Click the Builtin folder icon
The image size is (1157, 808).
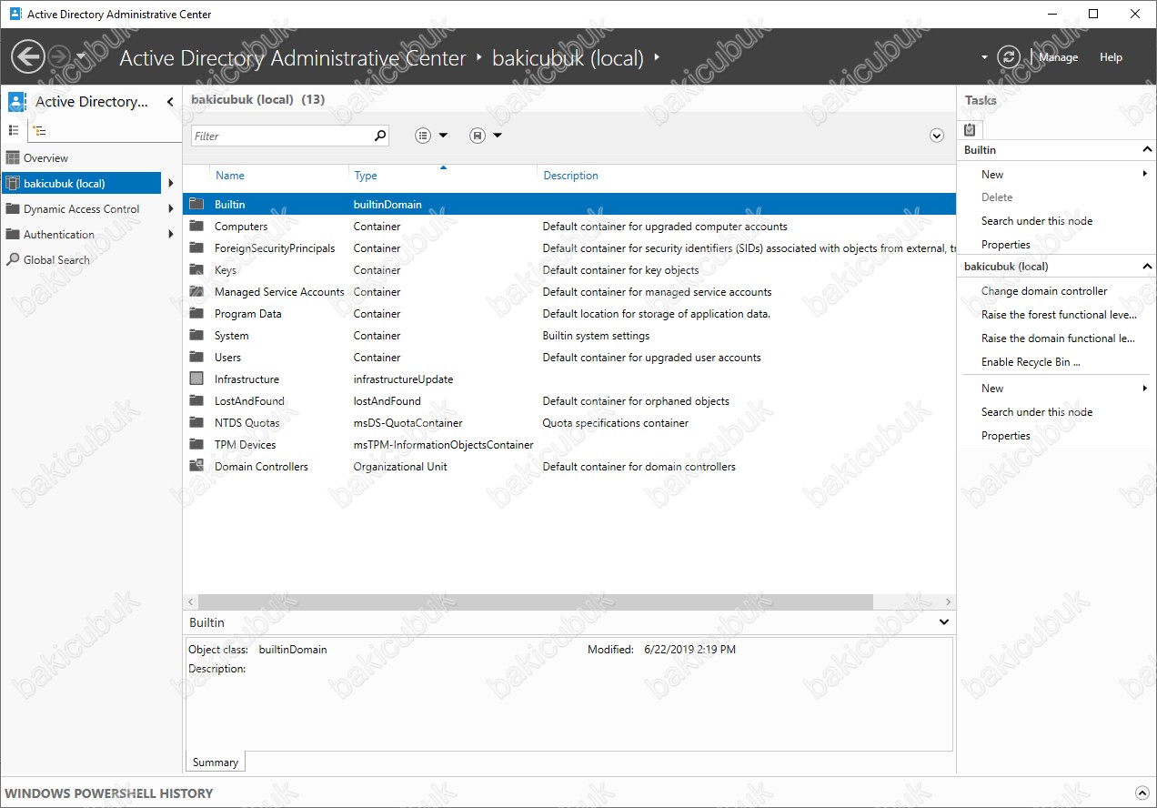click(x=196, y=204)
